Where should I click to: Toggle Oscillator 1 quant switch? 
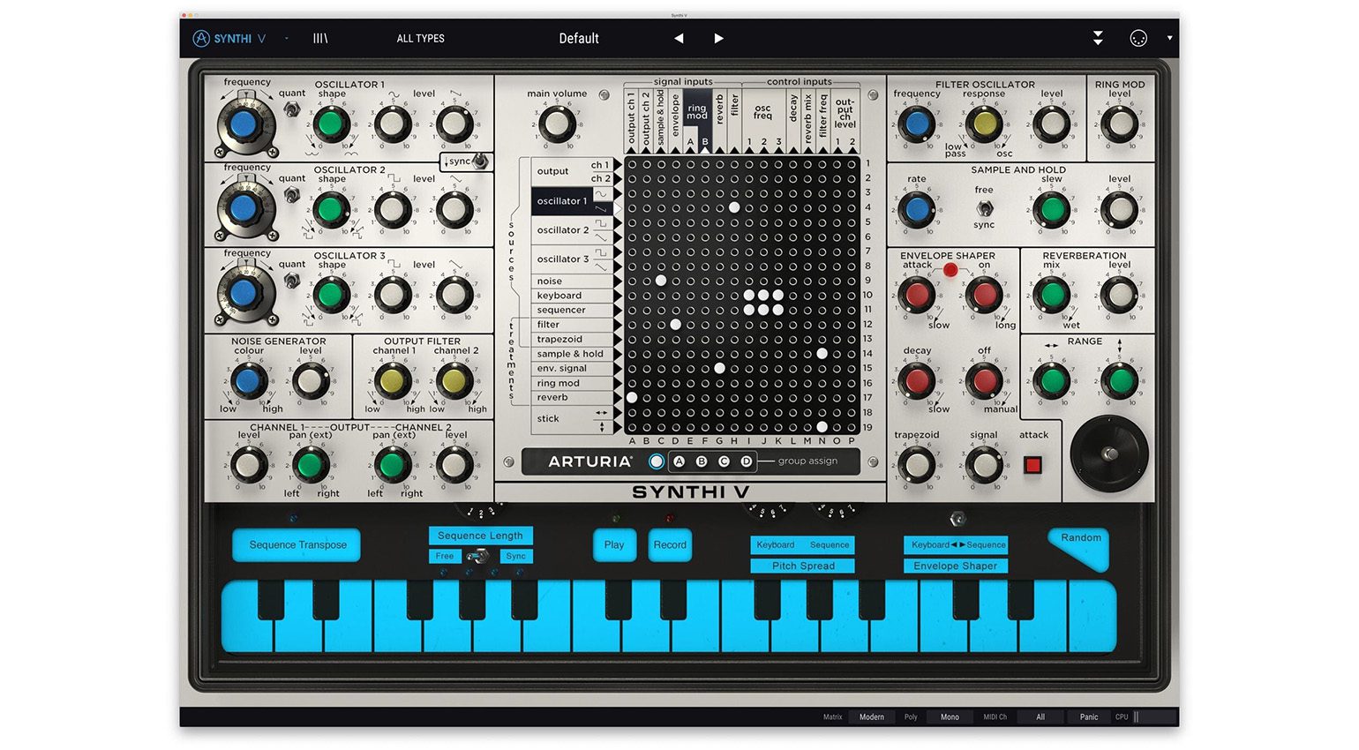point(291,109)
